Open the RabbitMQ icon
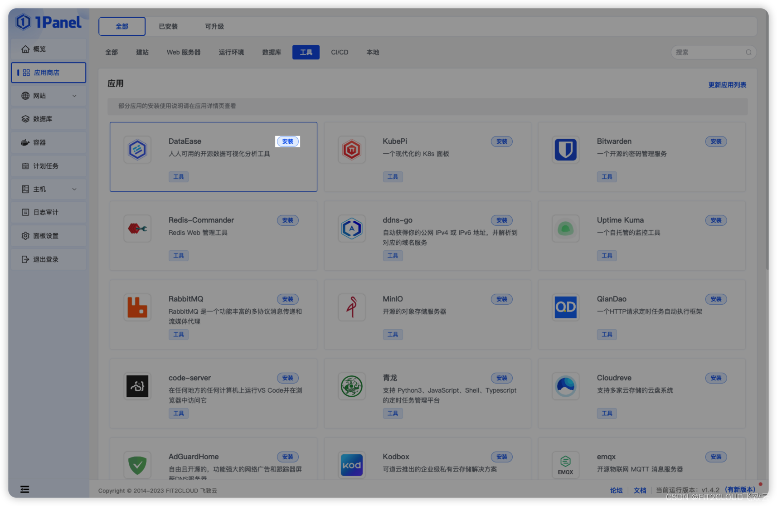Screen dimensions: 777x506 [x=137, y=307]
